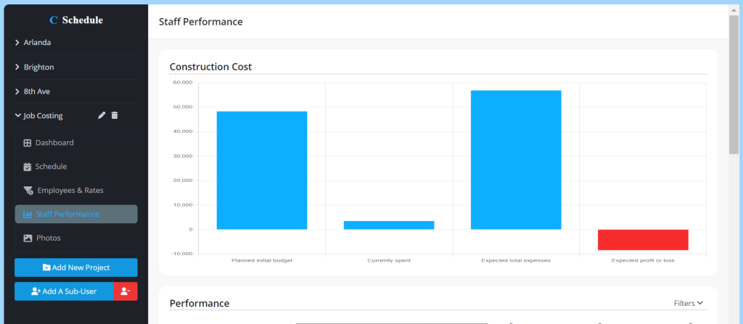Open the Filters dropdown in Performance
The width and height of the screenshot is (743, 324).
pyautogui.click(x=689, y=303)
